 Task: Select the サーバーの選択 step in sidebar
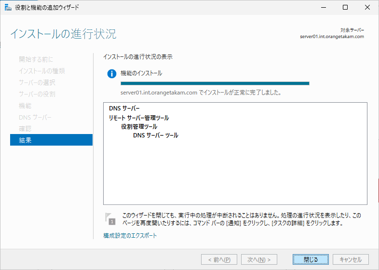pos(37,82)
